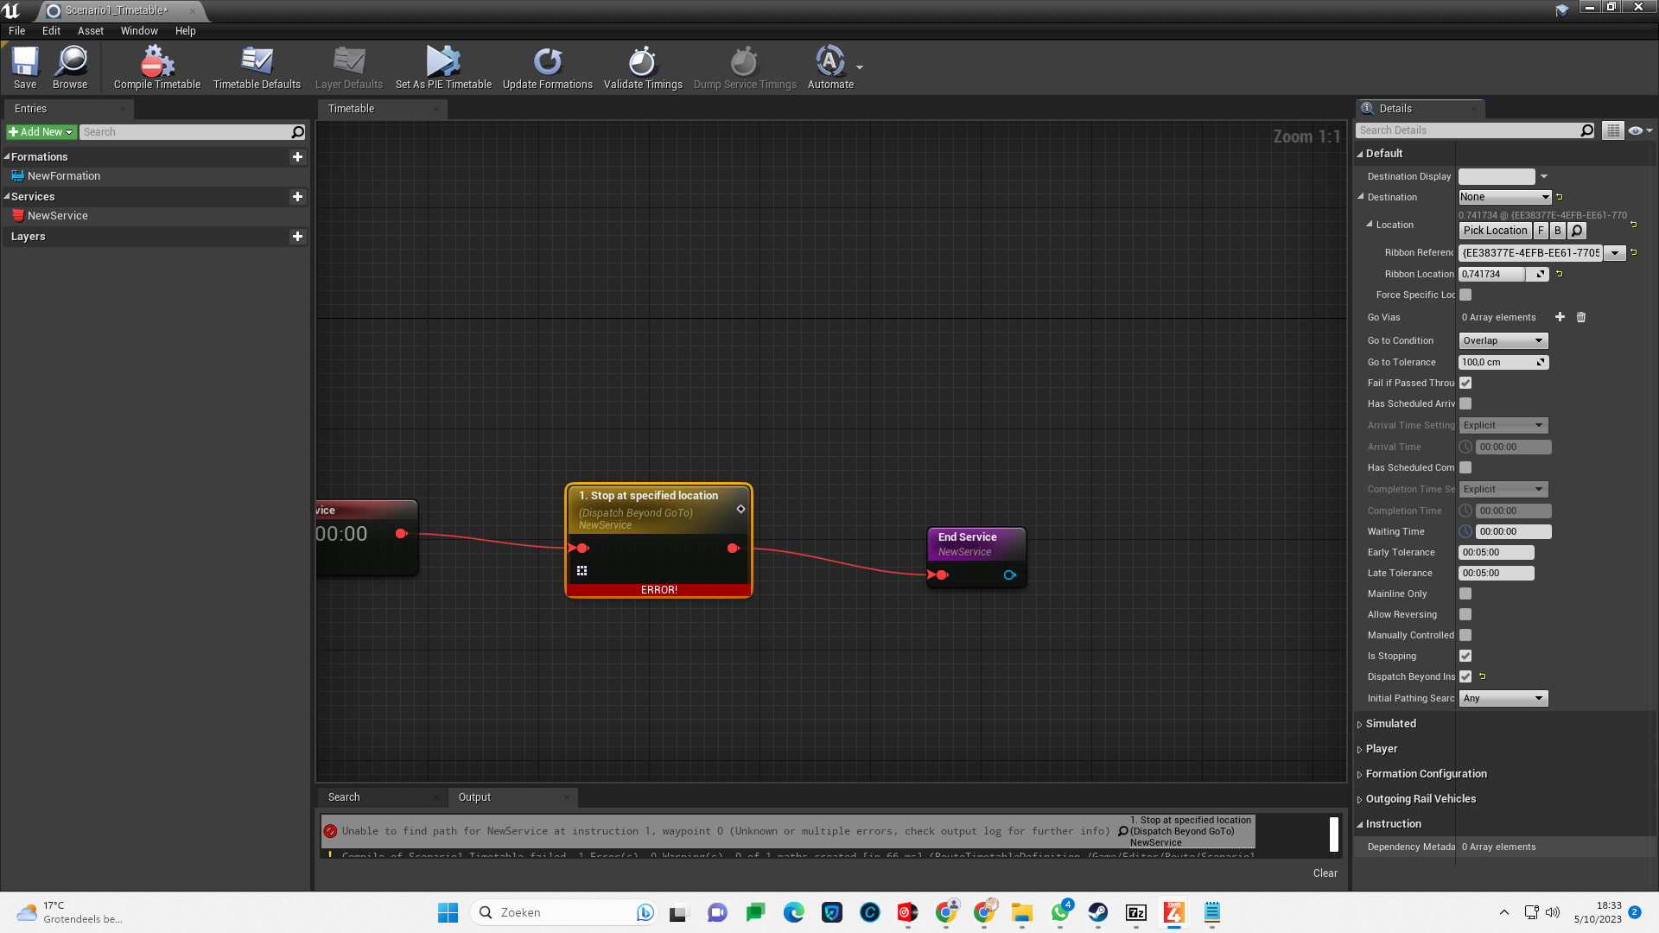Screen dimensions: 1659x933
Task: Click the Pick Location button
Action: tap(1495, 231)
